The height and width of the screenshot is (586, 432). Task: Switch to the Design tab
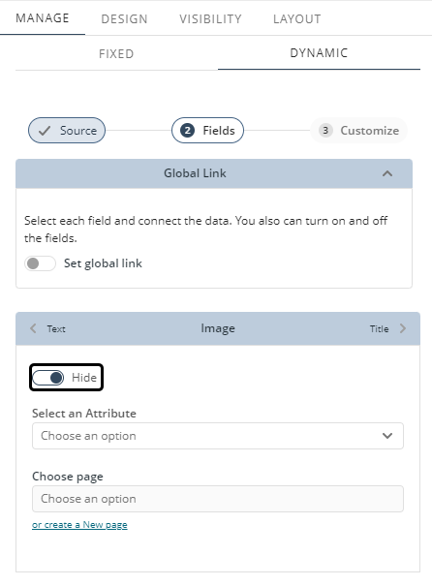[124, 19]
